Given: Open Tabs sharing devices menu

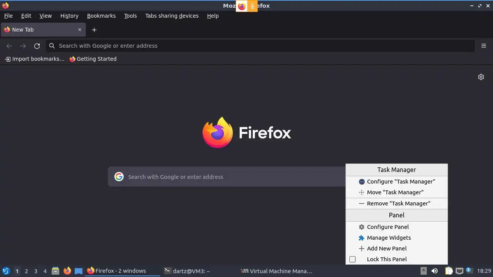Looking at the screenshot, I should tap(172, 16).
